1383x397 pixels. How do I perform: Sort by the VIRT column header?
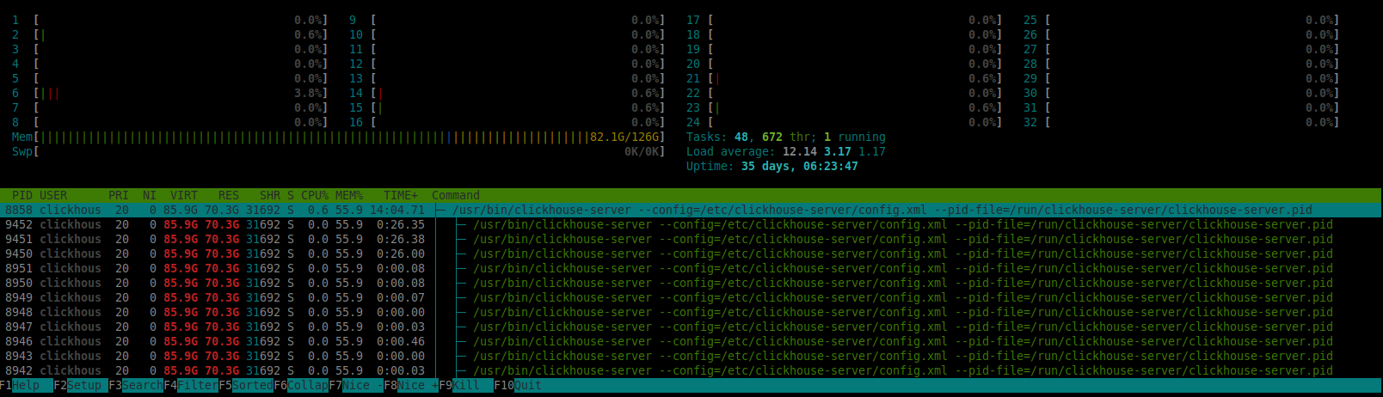coord(184,195)
